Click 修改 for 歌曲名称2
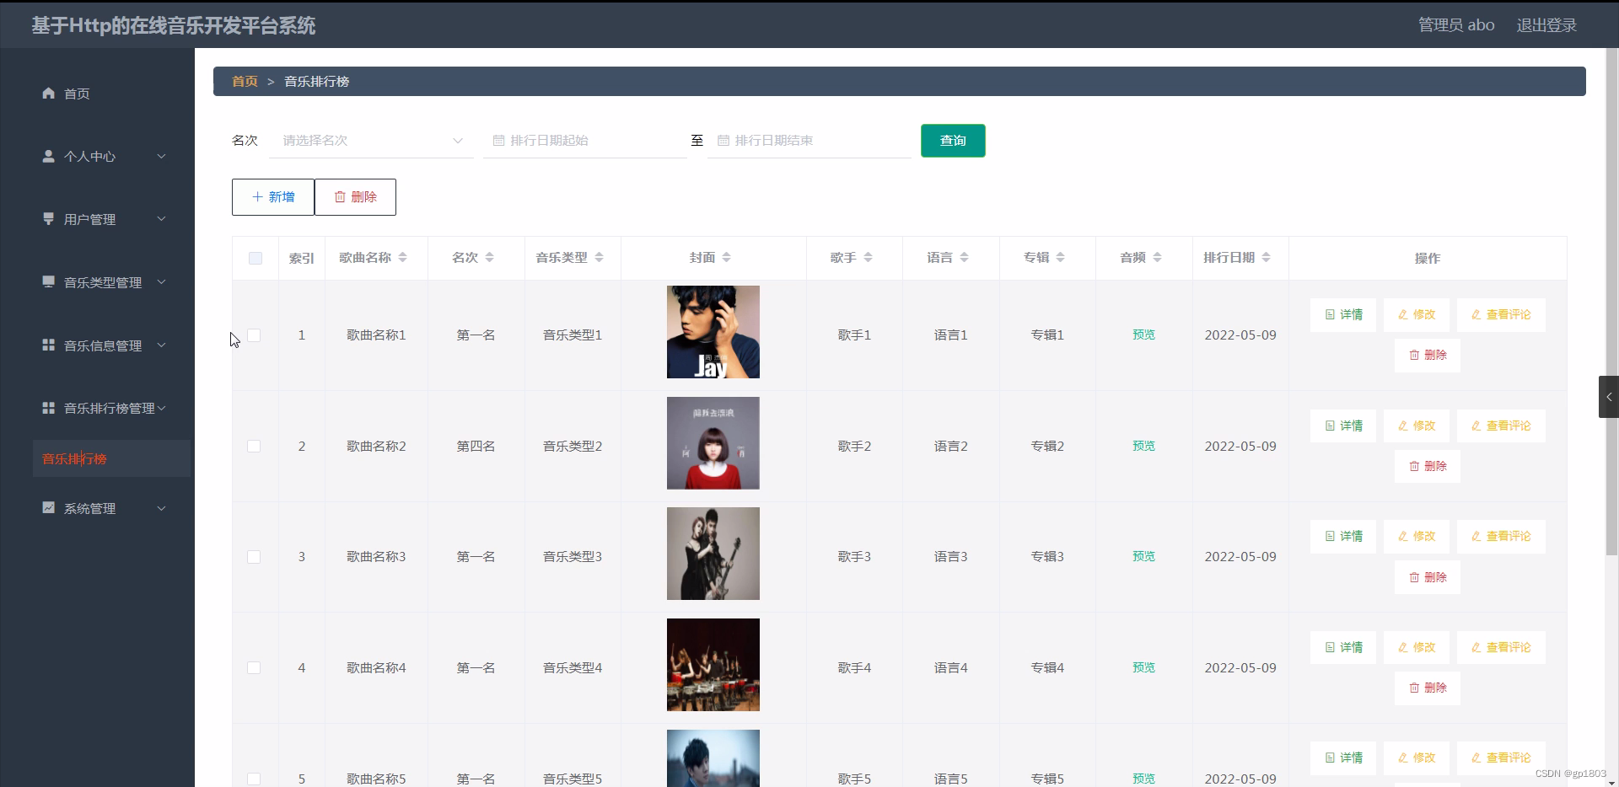The height and width of the screenshot is (787, 1619). coord(1417,426)
